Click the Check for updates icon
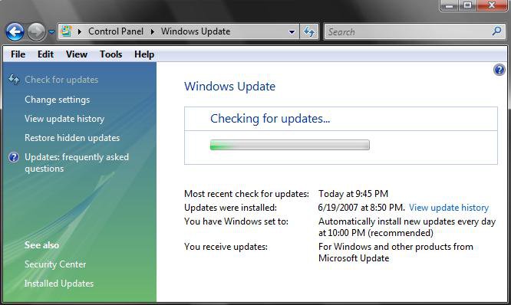Screen dimensions: 511x305 point(14,80)
